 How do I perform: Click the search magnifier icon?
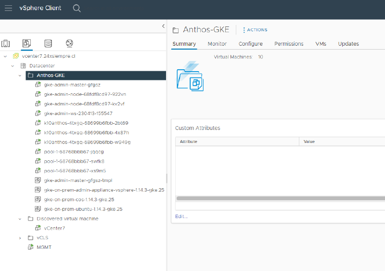click(77, 8)
